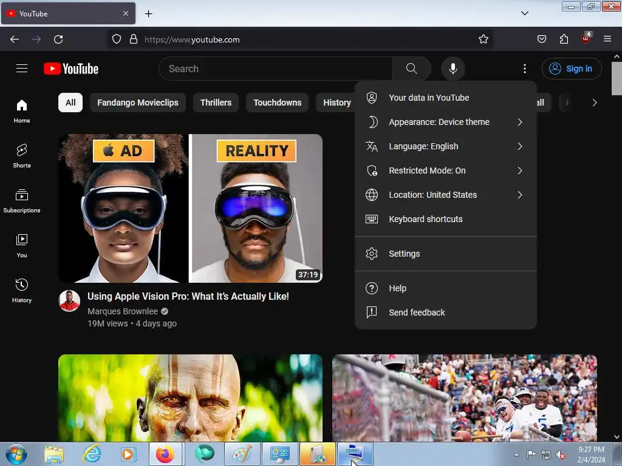622x466 pixels.
Task: Expand Language: English submenu
Action: click(x=446, y=146)
